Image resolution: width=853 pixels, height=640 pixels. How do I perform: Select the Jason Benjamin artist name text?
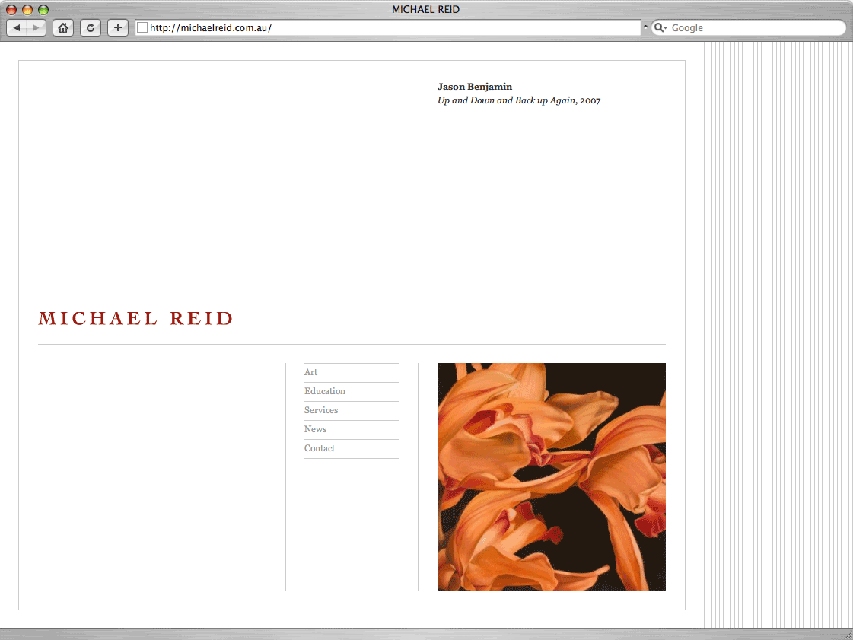coord(475,87)
